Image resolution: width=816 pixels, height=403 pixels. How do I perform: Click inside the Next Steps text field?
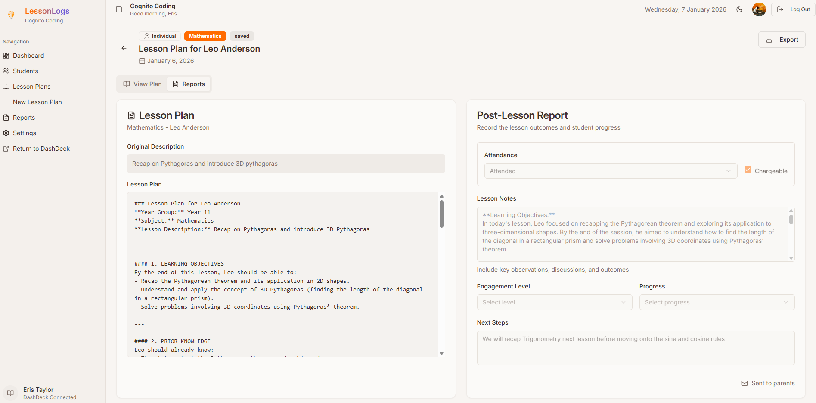coord(636,347)
